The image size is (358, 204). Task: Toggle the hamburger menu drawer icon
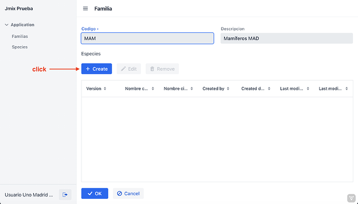[86, 9]
